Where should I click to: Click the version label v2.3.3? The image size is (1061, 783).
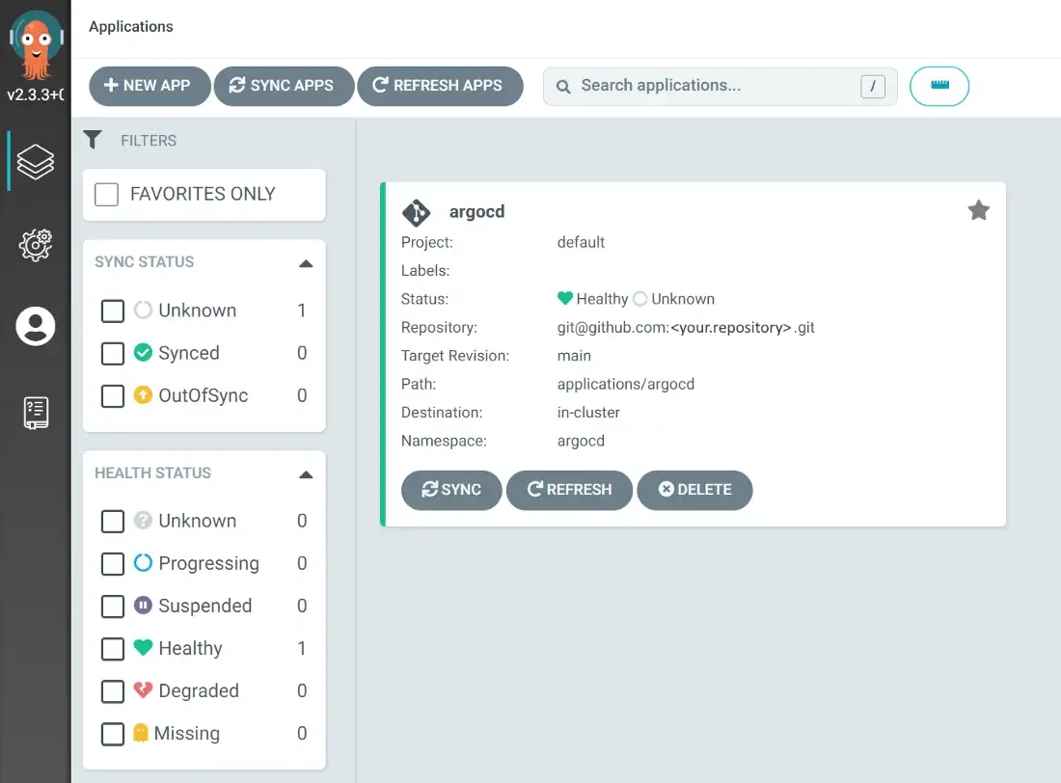pyautogui.click(x=35, y=94)
